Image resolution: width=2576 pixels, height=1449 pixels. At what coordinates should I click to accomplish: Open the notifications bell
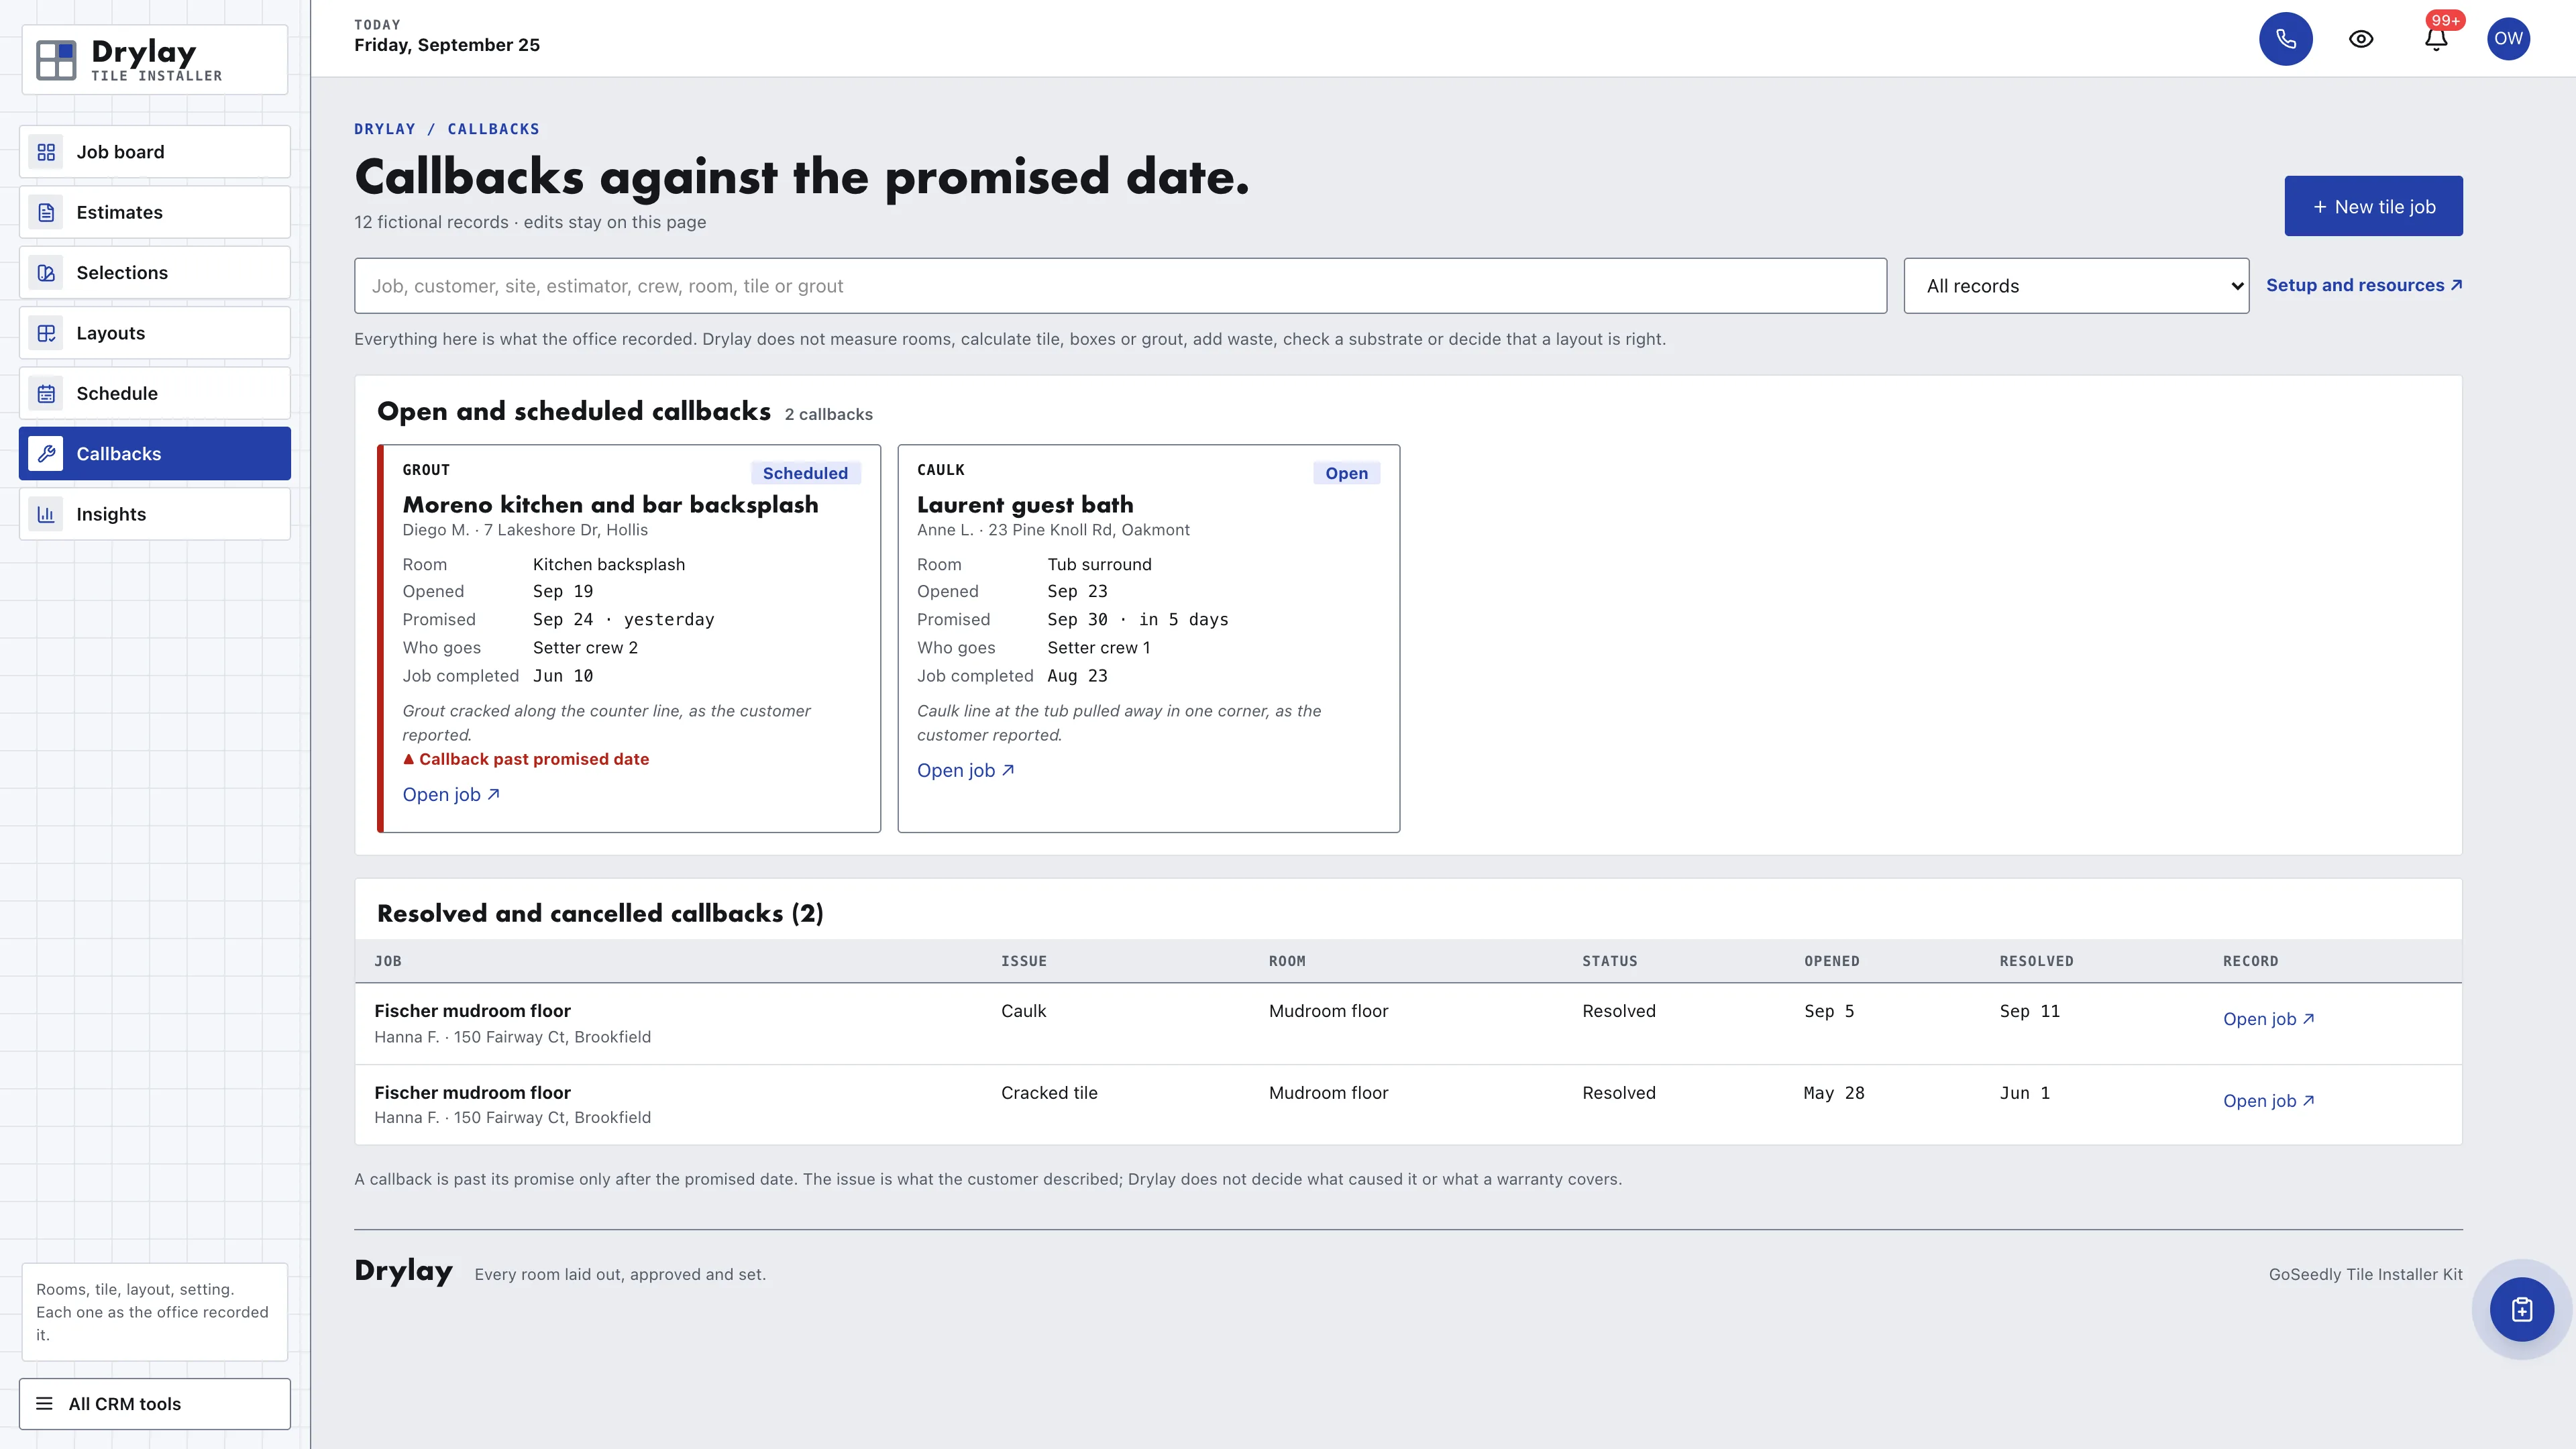2436,39
